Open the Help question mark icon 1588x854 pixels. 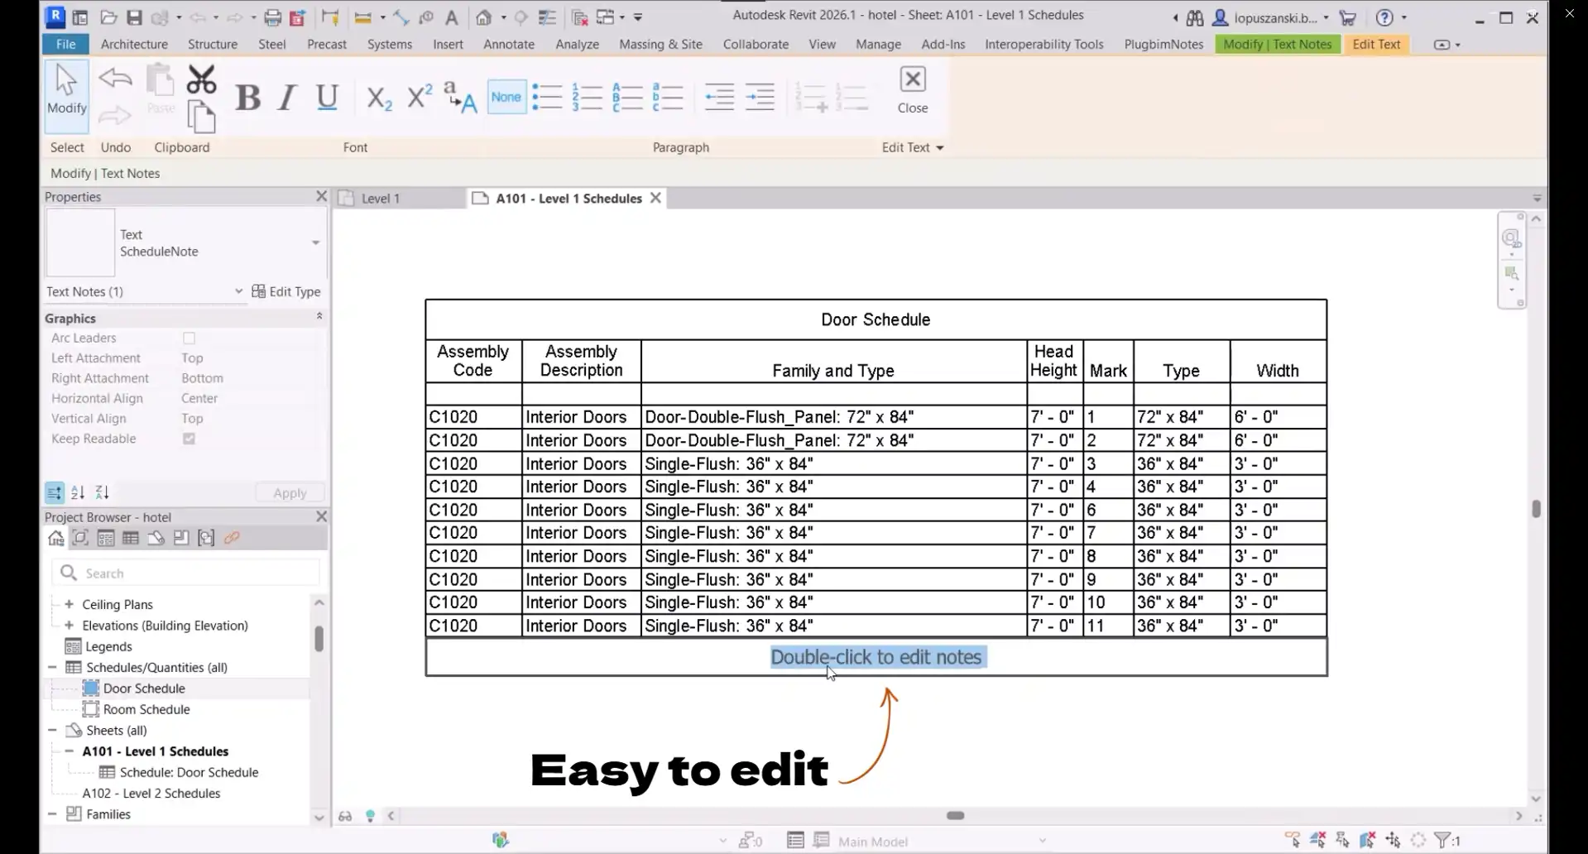[1384, 17]
